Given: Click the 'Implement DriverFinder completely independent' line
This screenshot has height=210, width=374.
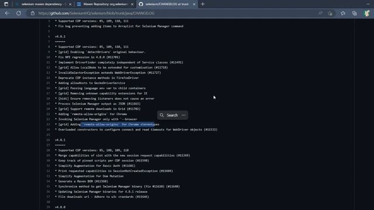Looking at the screenshot, I should [x=119, y=62].
